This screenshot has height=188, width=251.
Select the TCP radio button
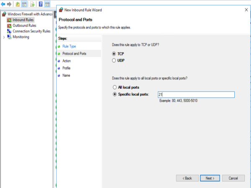114,54
